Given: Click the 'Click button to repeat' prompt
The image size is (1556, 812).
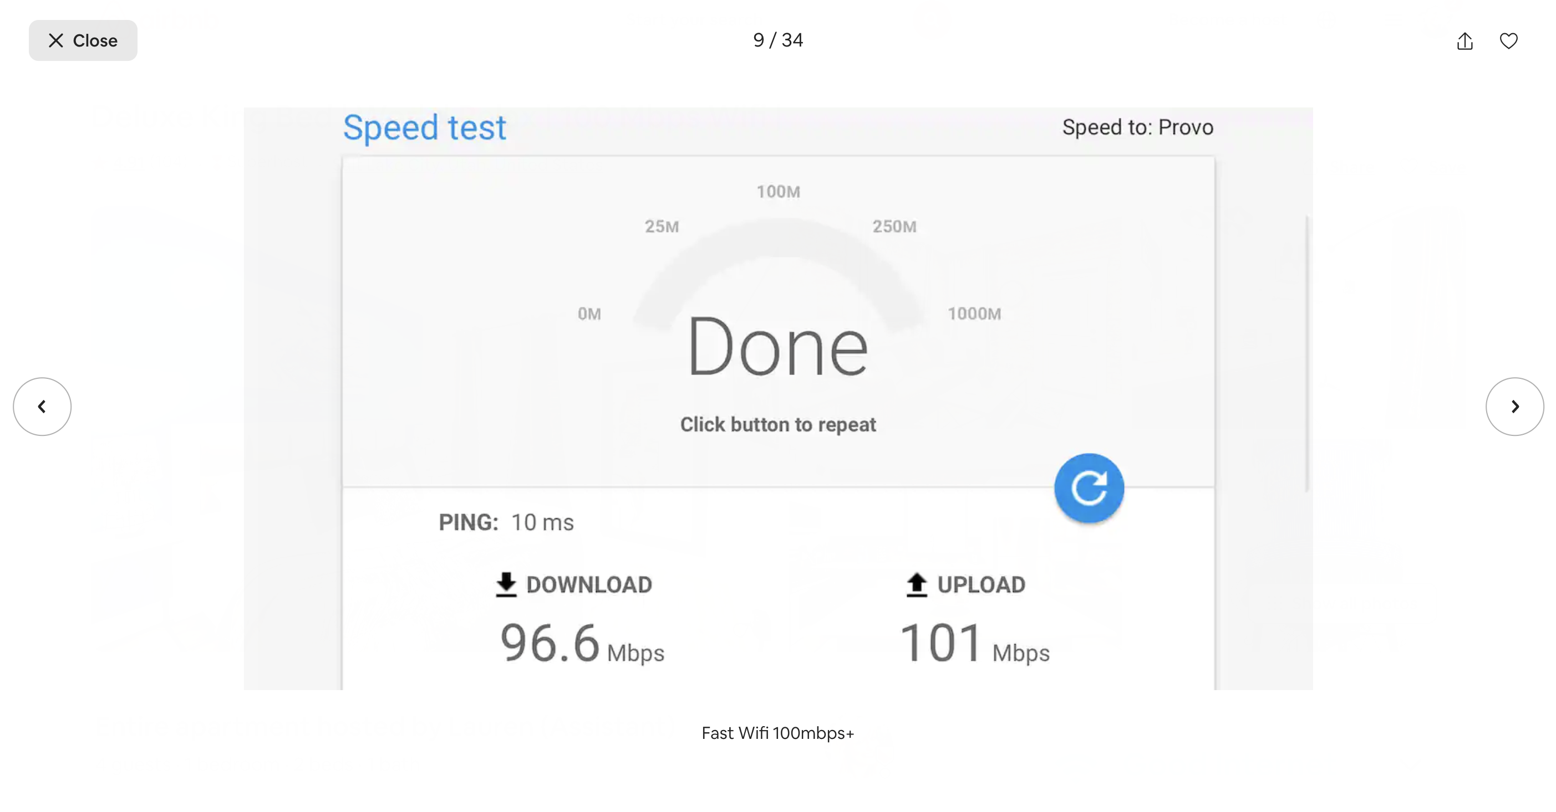Looking at the screenshot, I should [778, 424].
